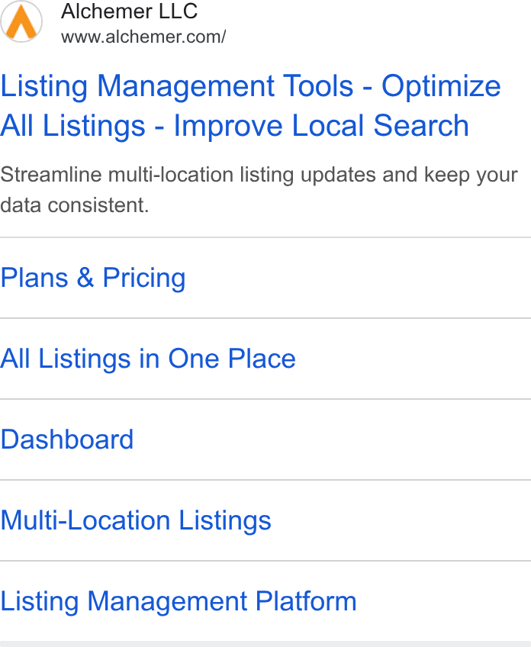The height and width of the screenshot is (647, 531).
Task: Open the Listing Management Platform link
Action: point(179,601)
